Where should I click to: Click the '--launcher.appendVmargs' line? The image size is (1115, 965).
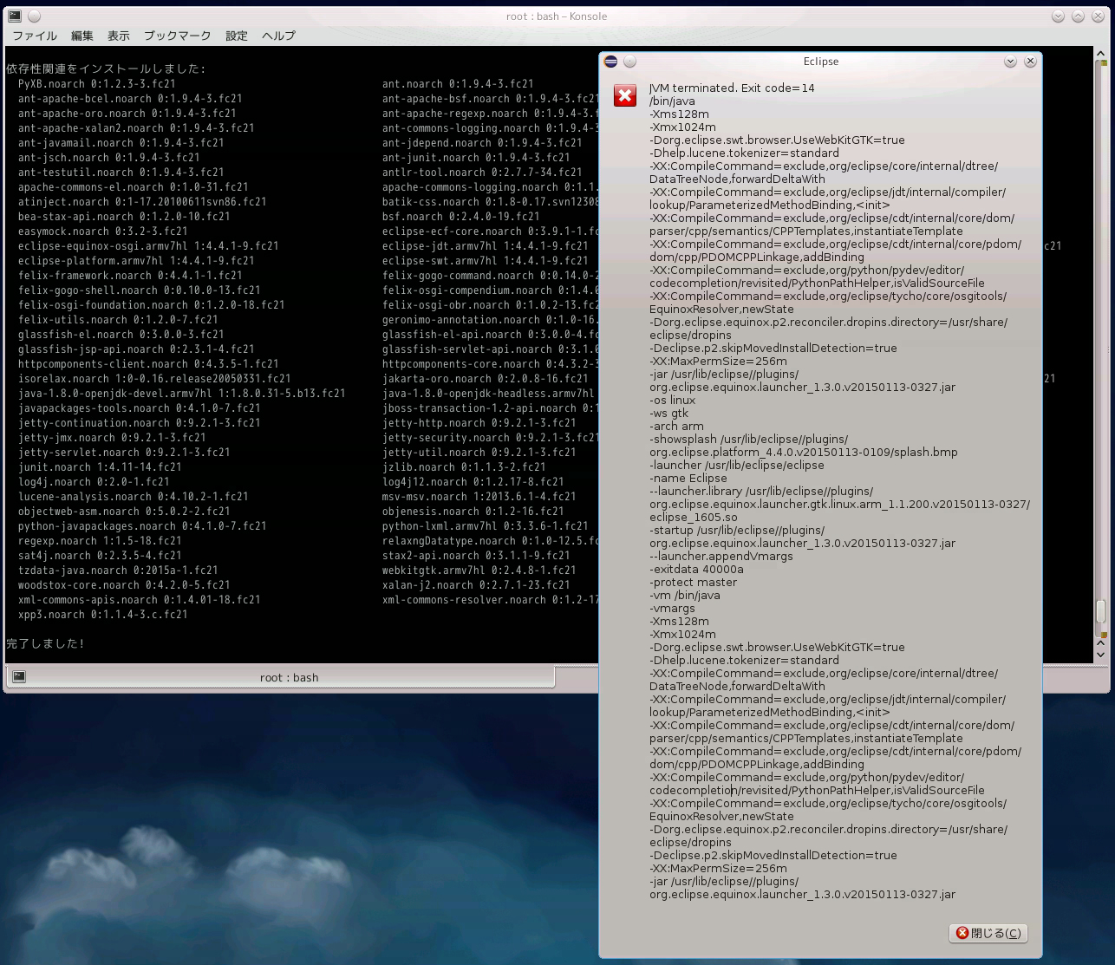point(721,556)
